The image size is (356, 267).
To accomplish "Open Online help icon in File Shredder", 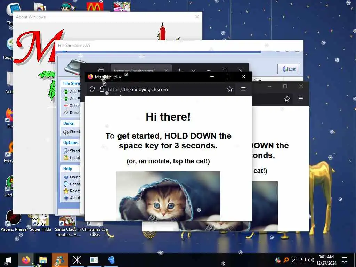I will 66,177.
